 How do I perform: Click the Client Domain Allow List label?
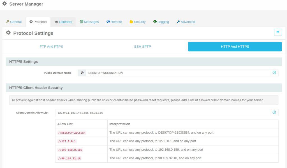pyautogui.click(x=32, y=113)
